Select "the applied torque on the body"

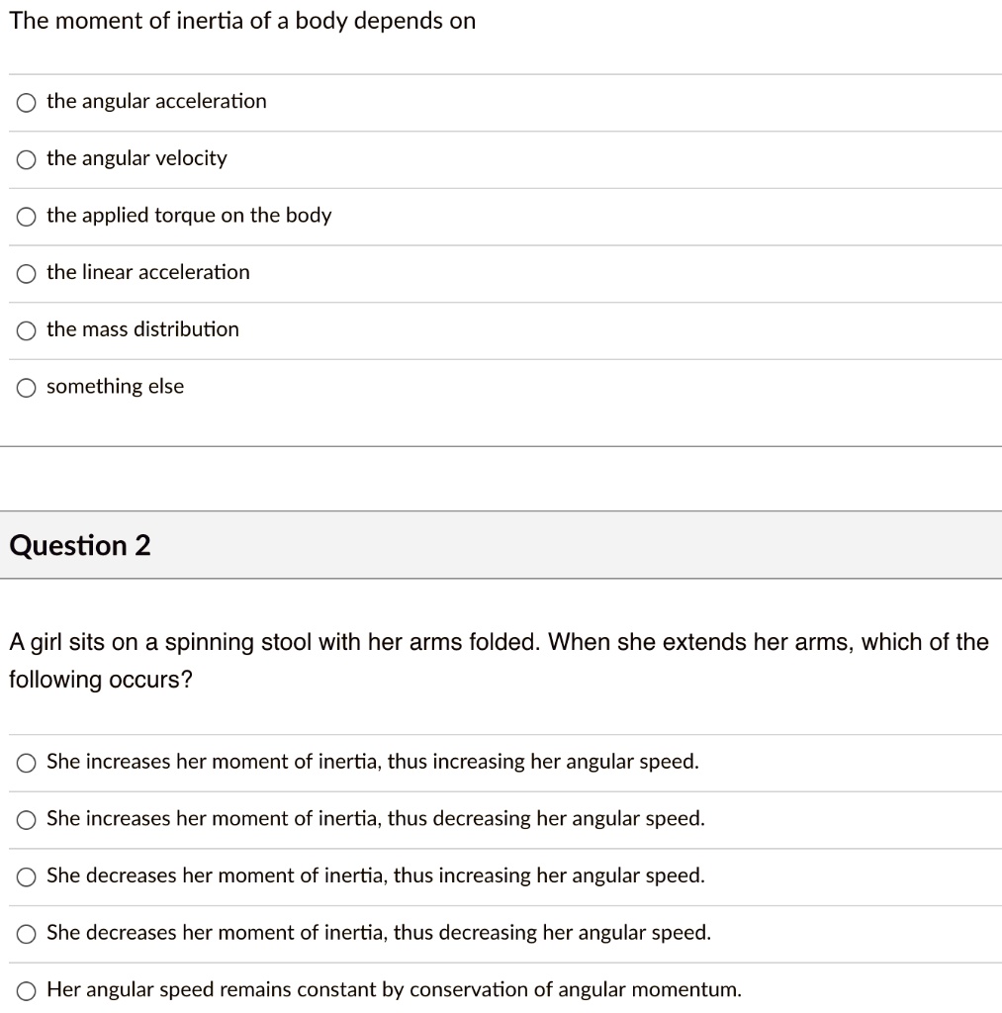tap(26, 216)
